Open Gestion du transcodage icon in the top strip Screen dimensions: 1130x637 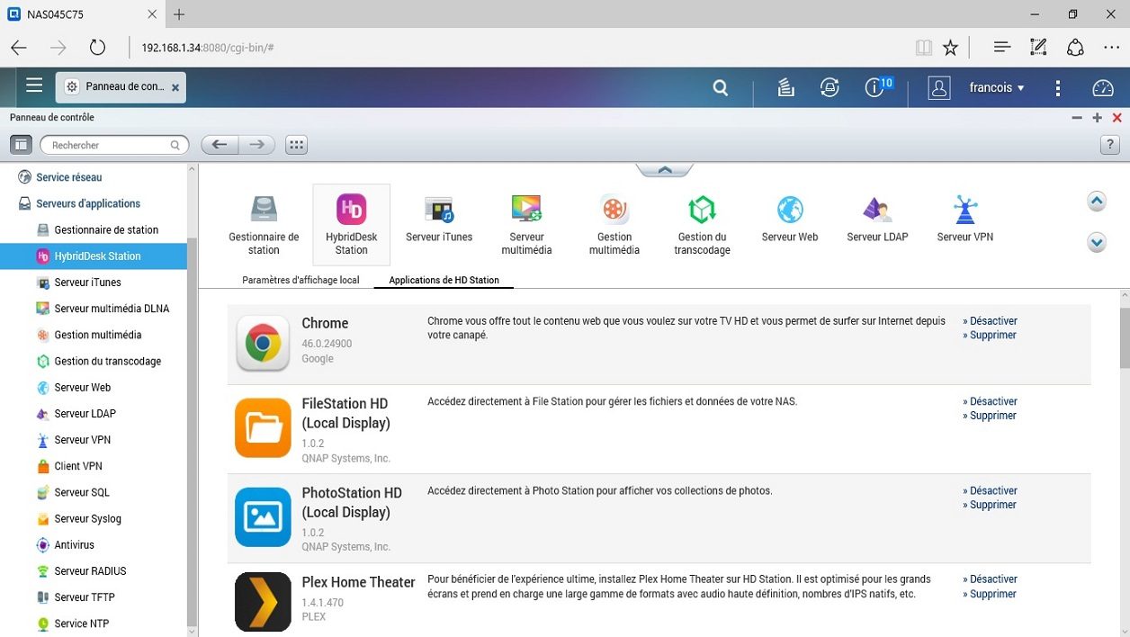(702, 225)
